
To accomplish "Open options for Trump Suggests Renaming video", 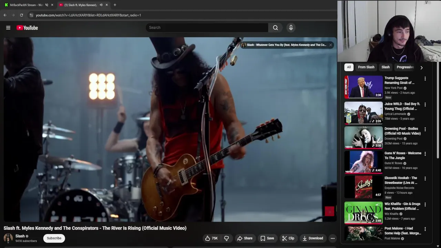I will (x=425, y=79).
